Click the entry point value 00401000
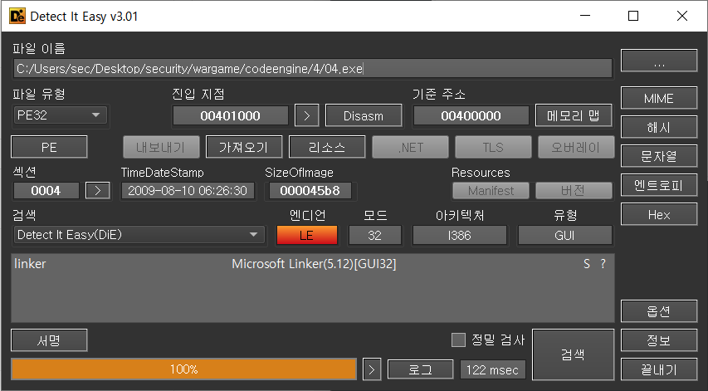Viewport: 708px width, 391px height. (230, 116)
